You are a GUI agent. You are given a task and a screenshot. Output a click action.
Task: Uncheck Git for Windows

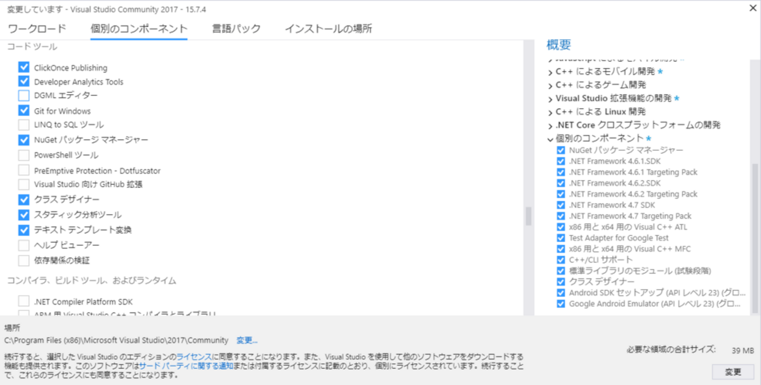tap(23, 110)
